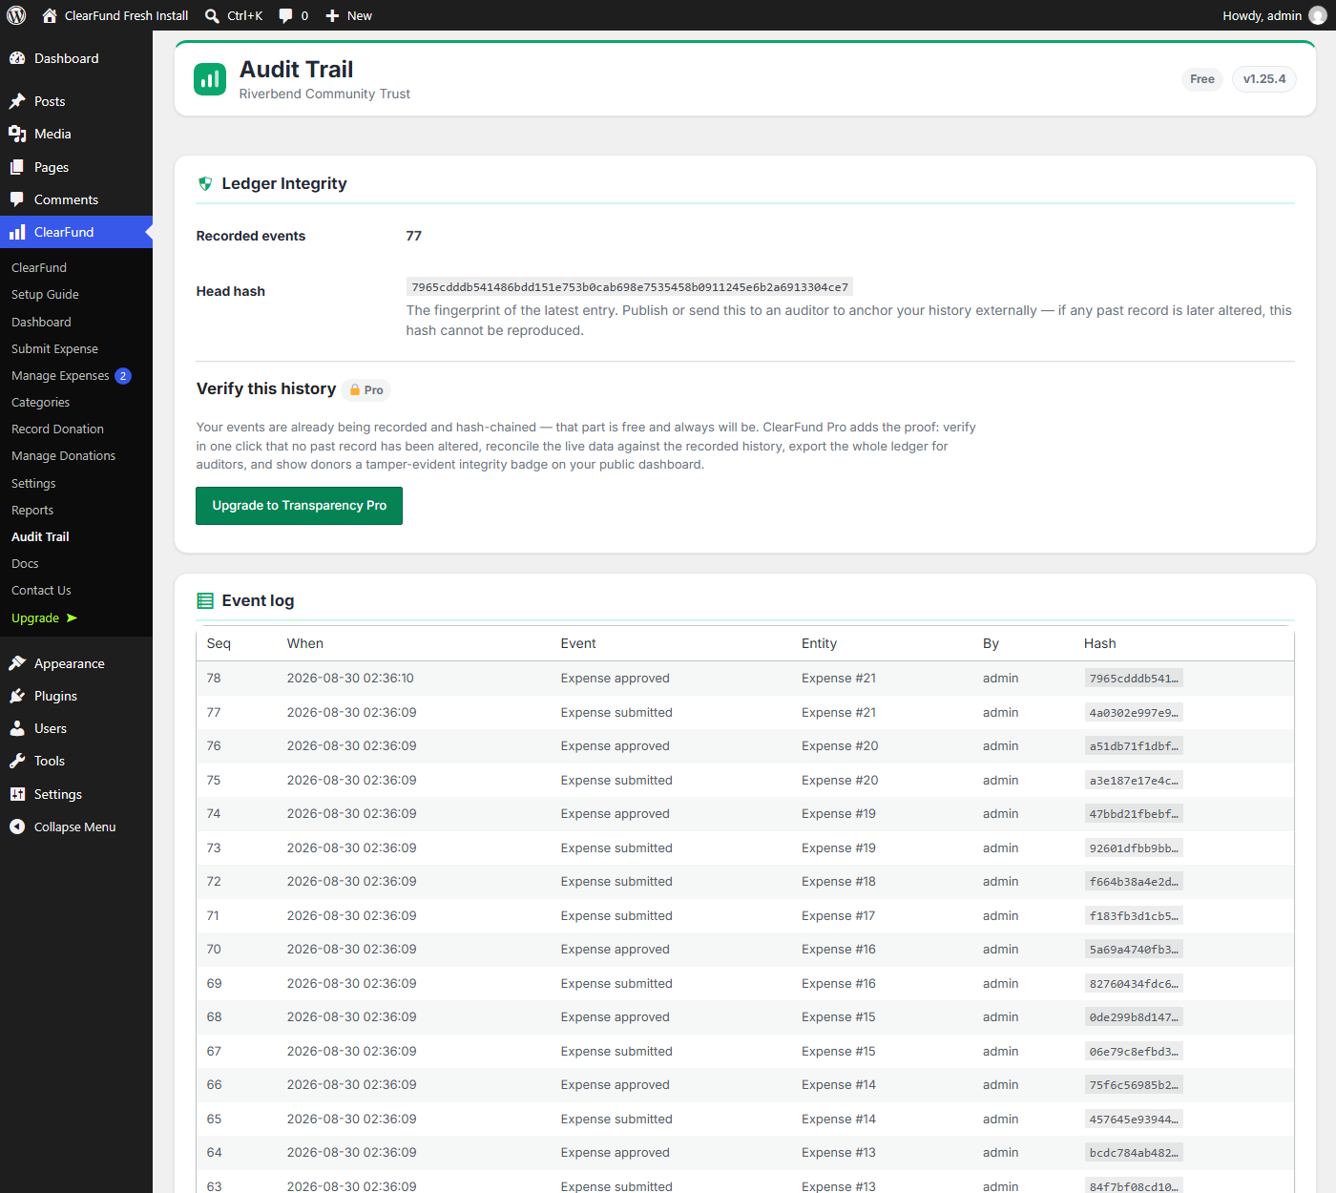Open the Ctrl+K search icon
The height and width of the screenshot is (1193, 1336).
pos(212,15)
